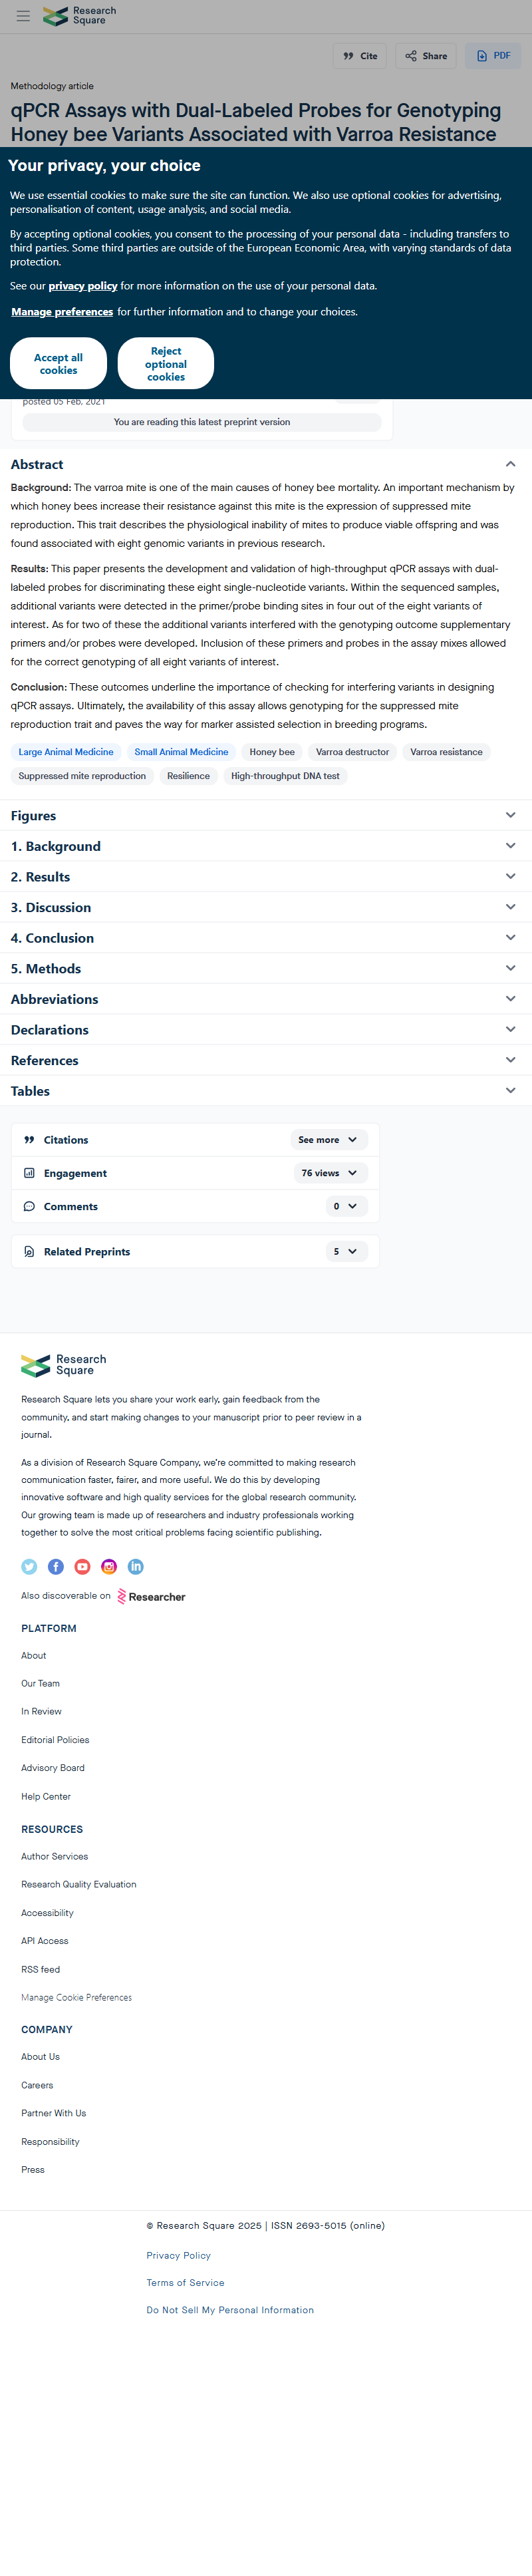Click the Researcher app logo
532x2576 pixels.
[x=151, y=1596]
